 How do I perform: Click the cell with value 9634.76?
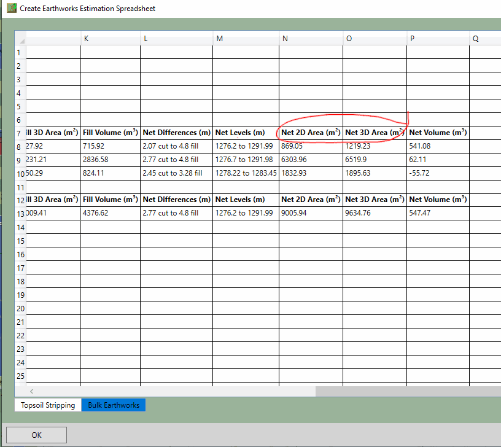(375, 213)
